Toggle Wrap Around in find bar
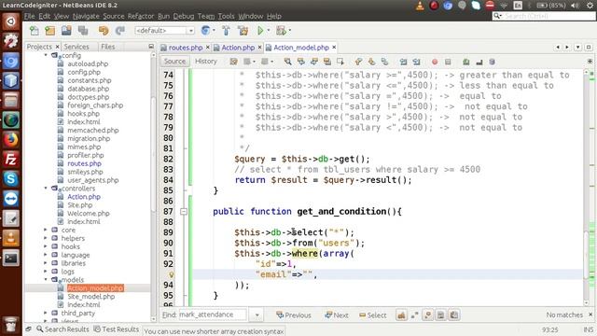Image resolution: width=597 pixels, height=336 pixels. [x=454, y=315]
